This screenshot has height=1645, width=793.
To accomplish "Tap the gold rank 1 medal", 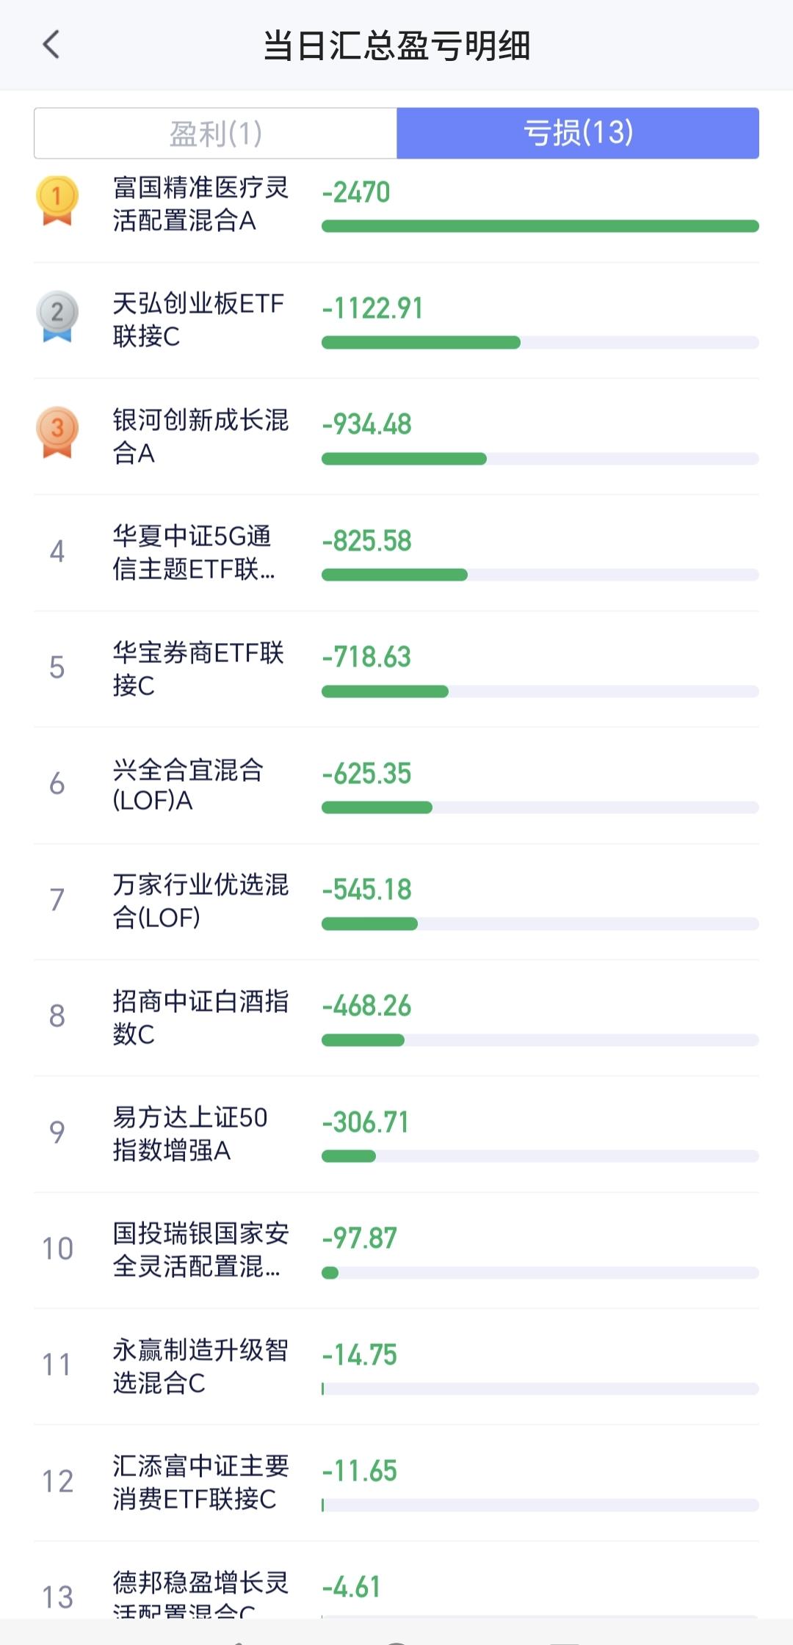I will click(x=57, y=200).
